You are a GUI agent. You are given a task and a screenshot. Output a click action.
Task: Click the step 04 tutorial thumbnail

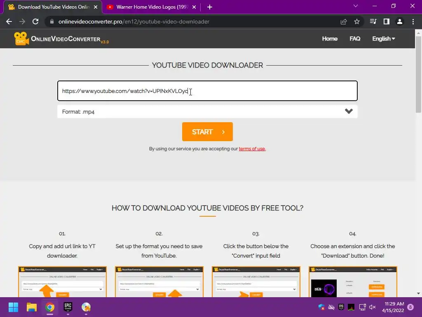point(353,282)
